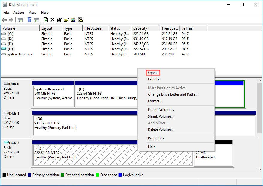Viewport: 263px width, 186px height.
Task: Sort by the Capacity column header
Action: (x=140, y=28)
